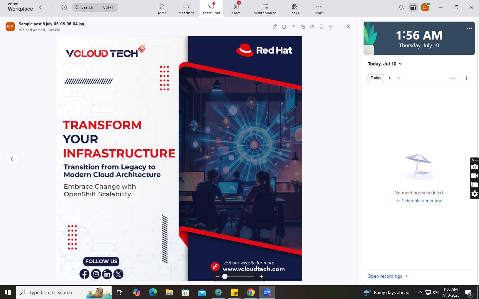Bookmark the image
479x299 pixels.
(321, 27)
